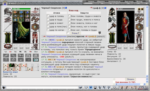Click the chat send arrow icon
Image resolution: width=150 pixels, height=91 pixels.
pyautogui.click(x=80, y=87)
